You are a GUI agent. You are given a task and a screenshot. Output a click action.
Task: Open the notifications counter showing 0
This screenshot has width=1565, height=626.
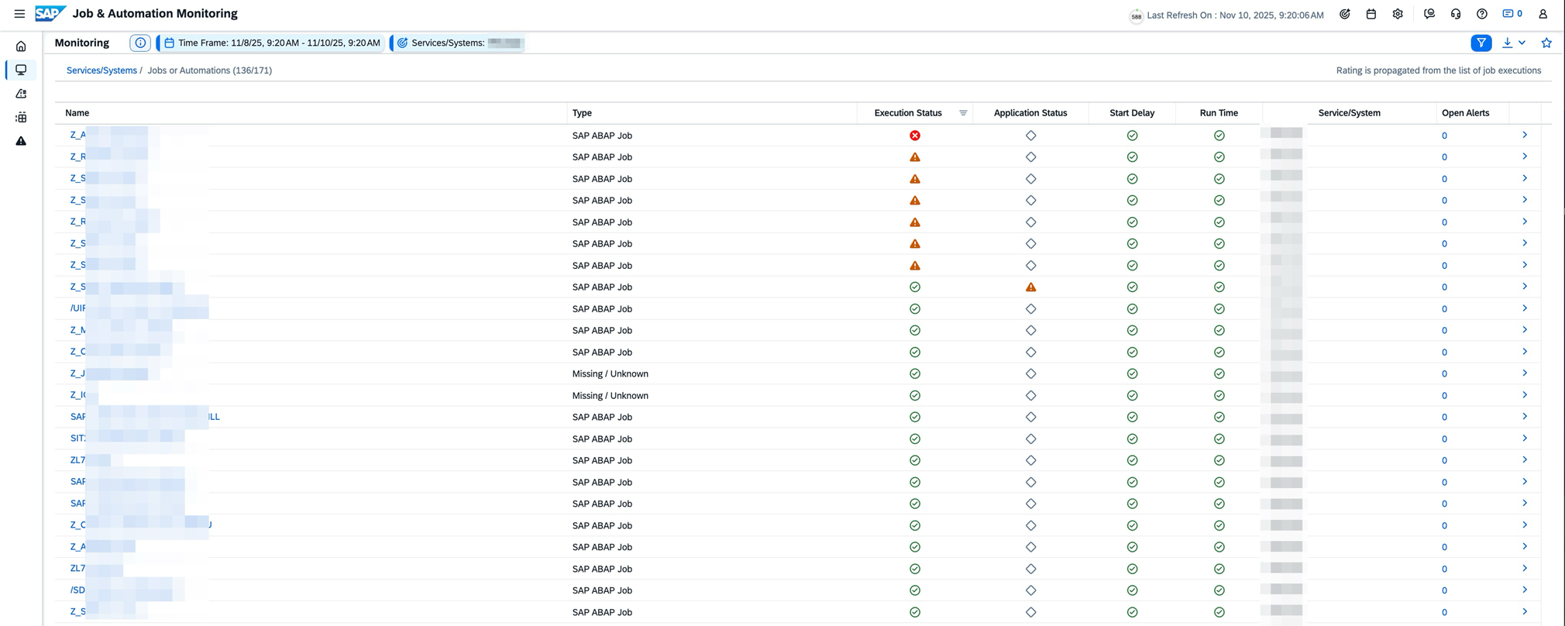[x=1512, y=14]
